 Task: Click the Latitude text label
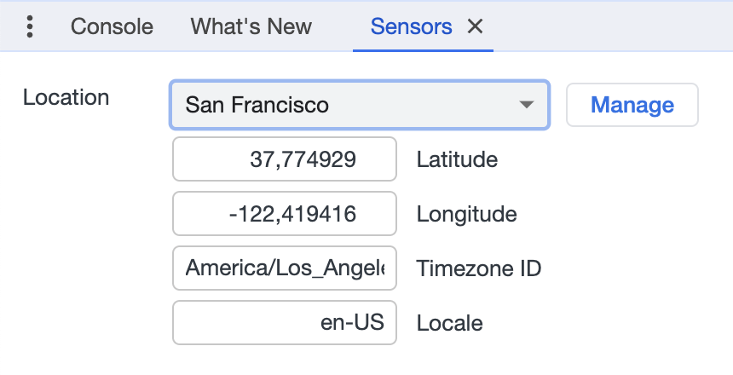pos(457,159)
